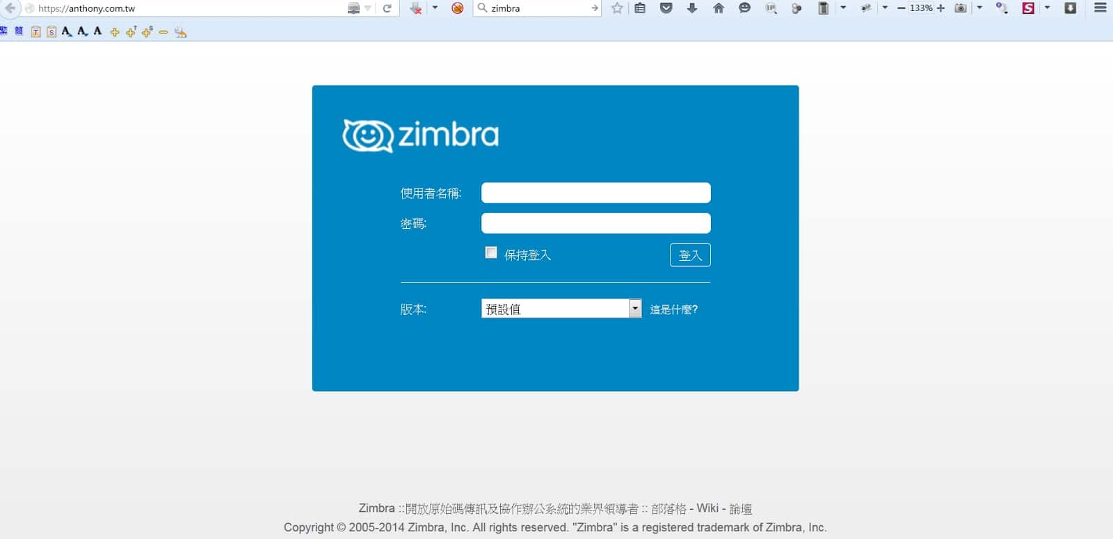Open the Firefox hamburger menu
The image size is (1113, 539).
pyautogui.click(x=1100, y=8)
